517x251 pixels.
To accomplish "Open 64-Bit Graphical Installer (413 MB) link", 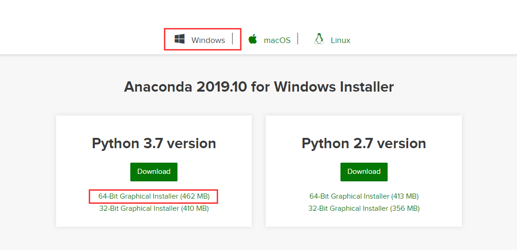I will coord(364,196).
